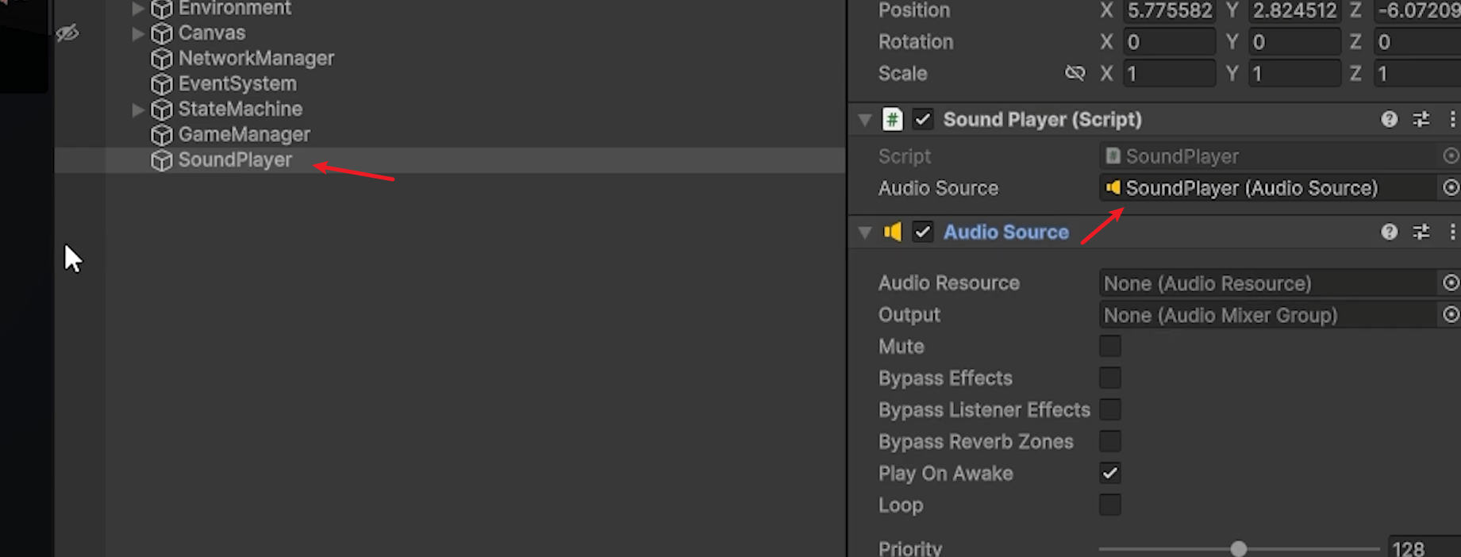Click object picker for Output mixer field
This screenshot has width=1461, height=557.
[x=1450, y=315]
